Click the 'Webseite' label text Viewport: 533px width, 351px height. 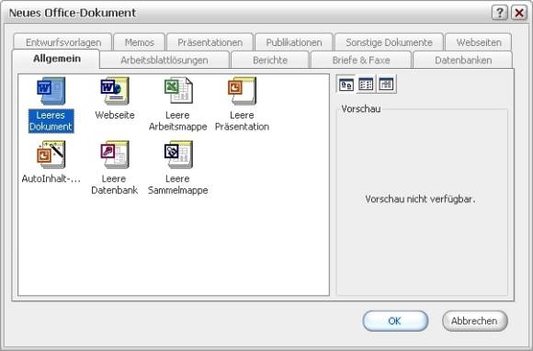pyautogui.click(x=115, y=115)
